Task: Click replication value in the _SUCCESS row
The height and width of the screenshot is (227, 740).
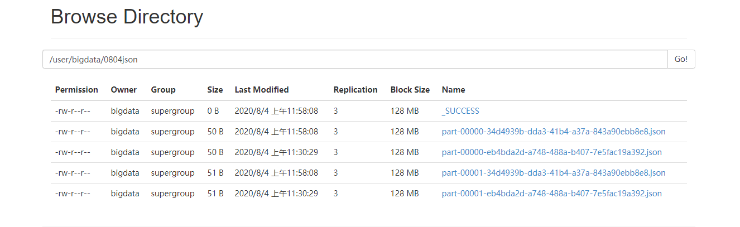Action: point(336,111)
